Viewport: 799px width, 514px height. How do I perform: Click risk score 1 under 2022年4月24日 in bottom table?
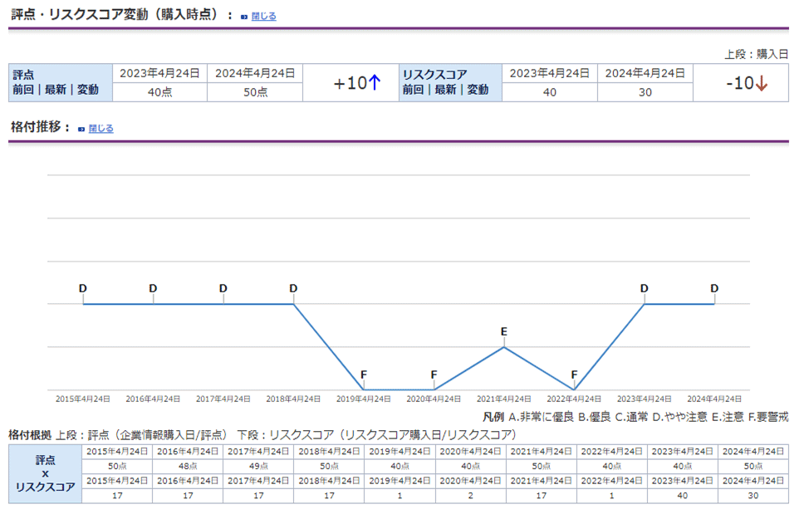(x=612, y=496)
